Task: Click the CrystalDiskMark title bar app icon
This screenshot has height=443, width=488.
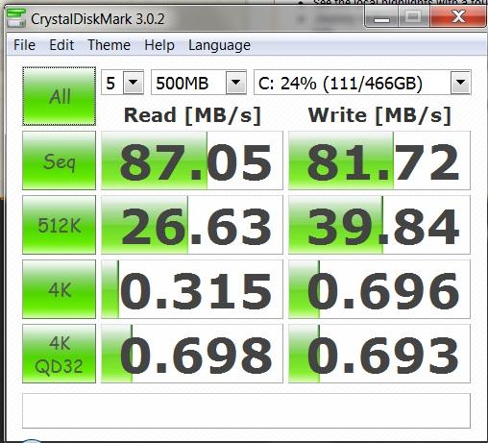Action: (16, 18)
